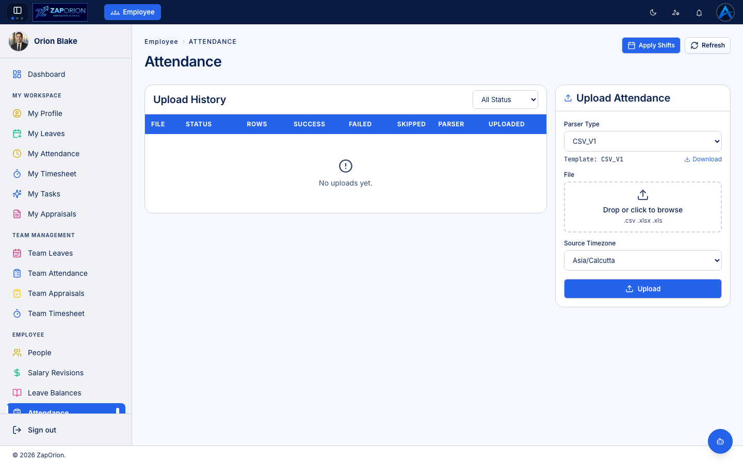
Task: Open My Appraisals page
Action: (66, 214)
